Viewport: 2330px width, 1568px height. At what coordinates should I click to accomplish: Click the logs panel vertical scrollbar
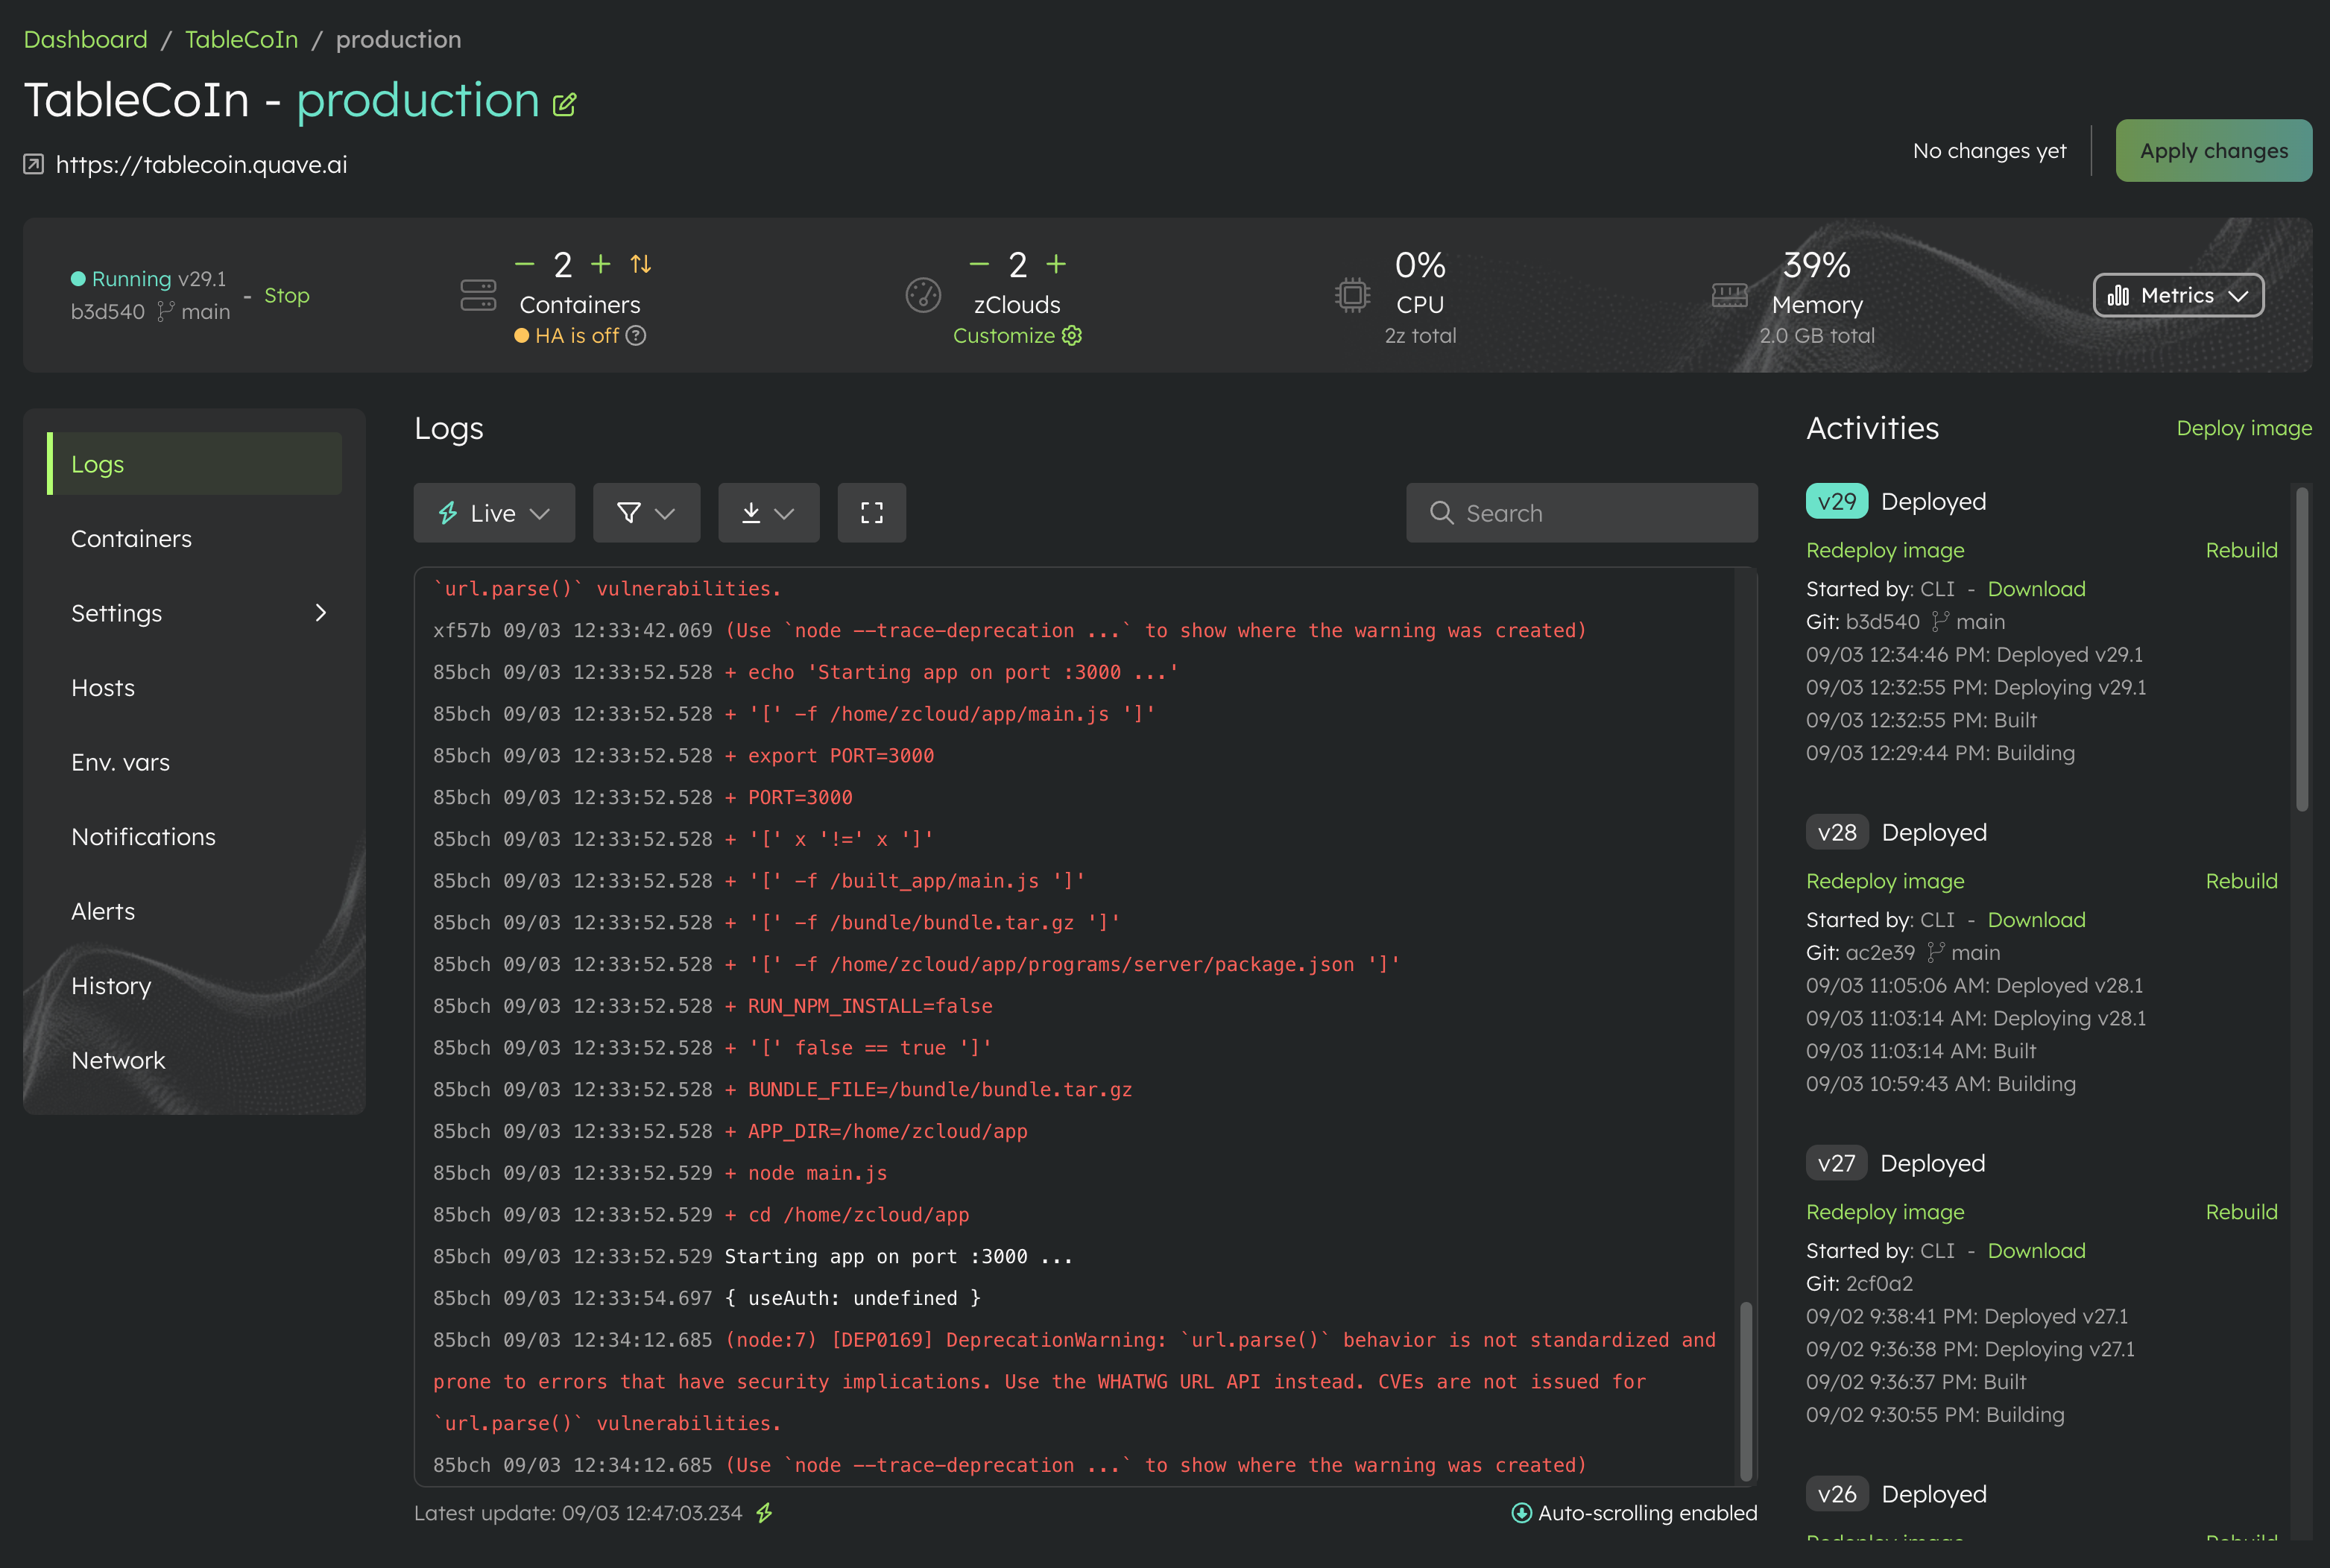pyautogui.click(x=1746, y=1390)
